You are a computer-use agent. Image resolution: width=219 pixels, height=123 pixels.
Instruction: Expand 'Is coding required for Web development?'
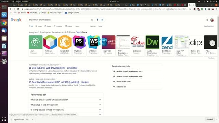[66, 110]
